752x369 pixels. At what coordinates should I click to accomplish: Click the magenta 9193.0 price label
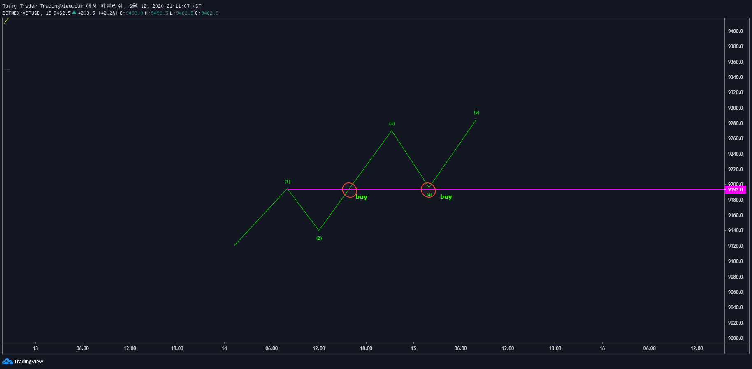click(x=735, y=190)
